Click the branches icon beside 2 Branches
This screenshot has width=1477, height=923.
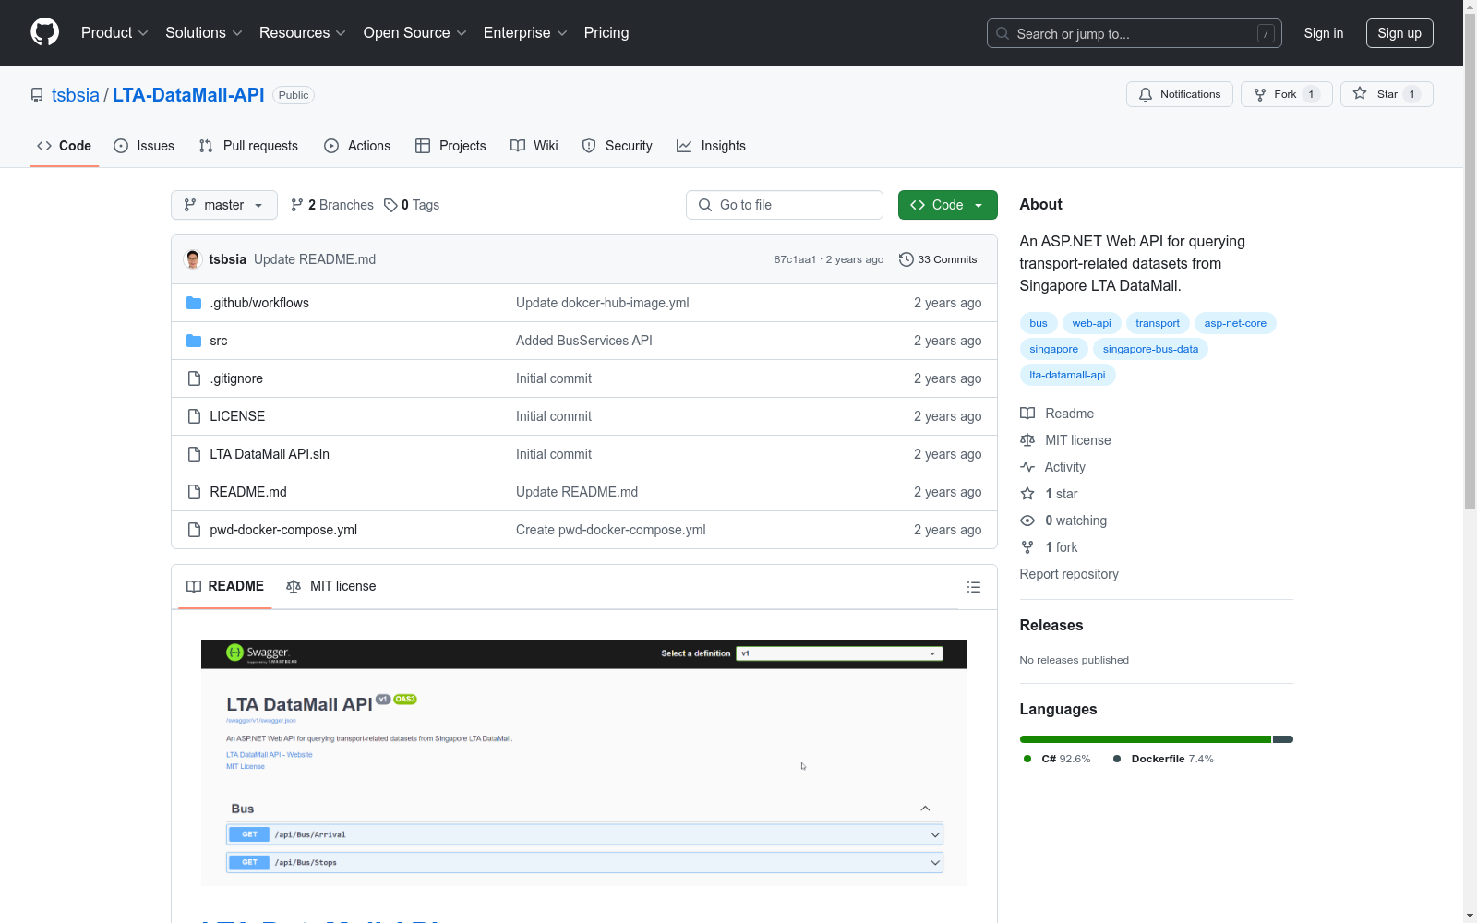(x=297, y=205)
